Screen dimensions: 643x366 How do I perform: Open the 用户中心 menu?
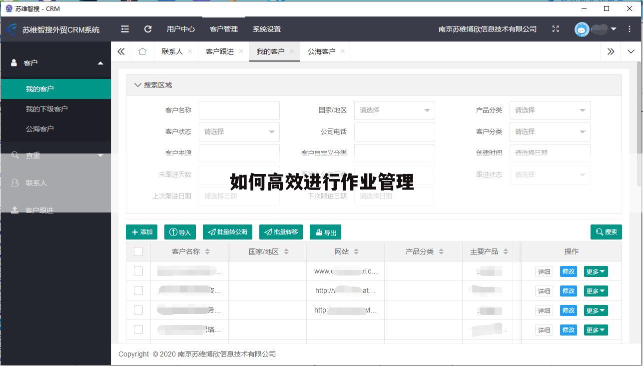181,29
